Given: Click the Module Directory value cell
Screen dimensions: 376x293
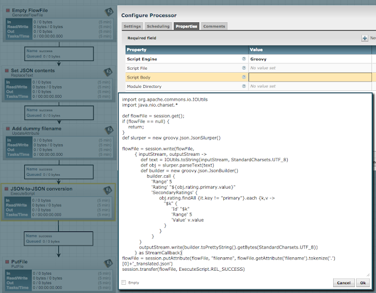Looking at the screenshot, I should [310, 86].
